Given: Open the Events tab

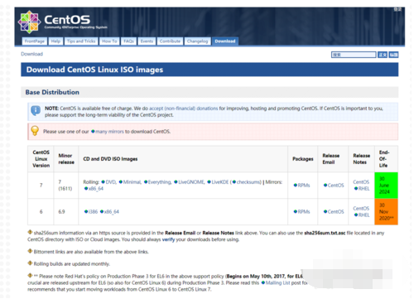Looking at the screenshot, I should 147,41.
